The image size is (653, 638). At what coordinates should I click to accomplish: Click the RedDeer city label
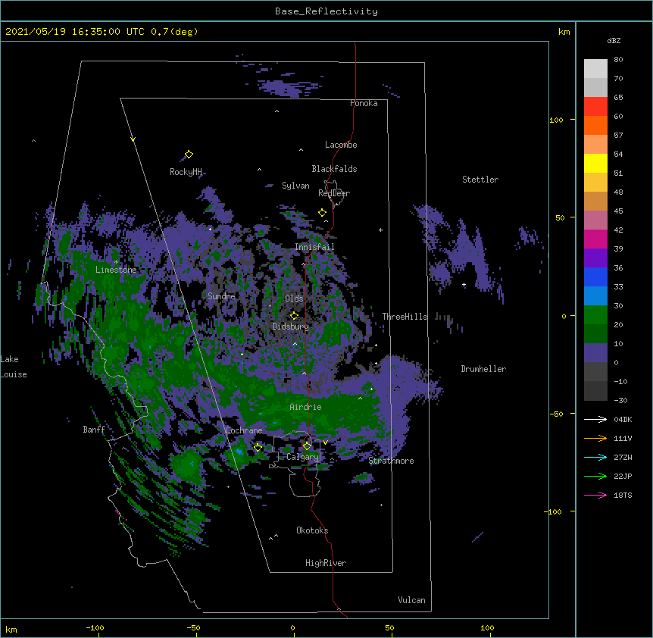334,193
